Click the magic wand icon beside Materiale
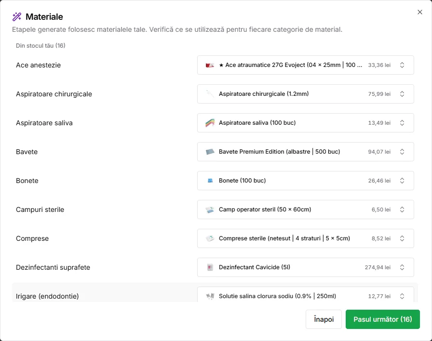 pos(17,17)
